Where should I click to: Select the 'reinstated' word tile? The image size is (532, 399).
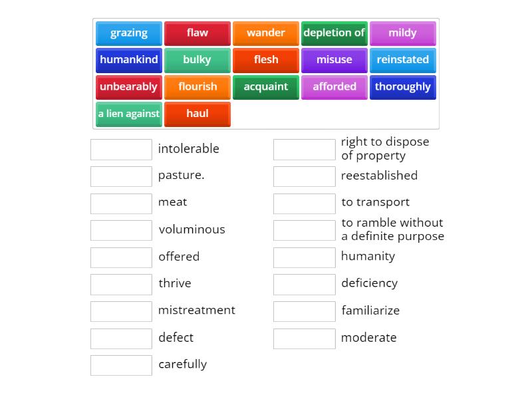click(x=403, y=60)
